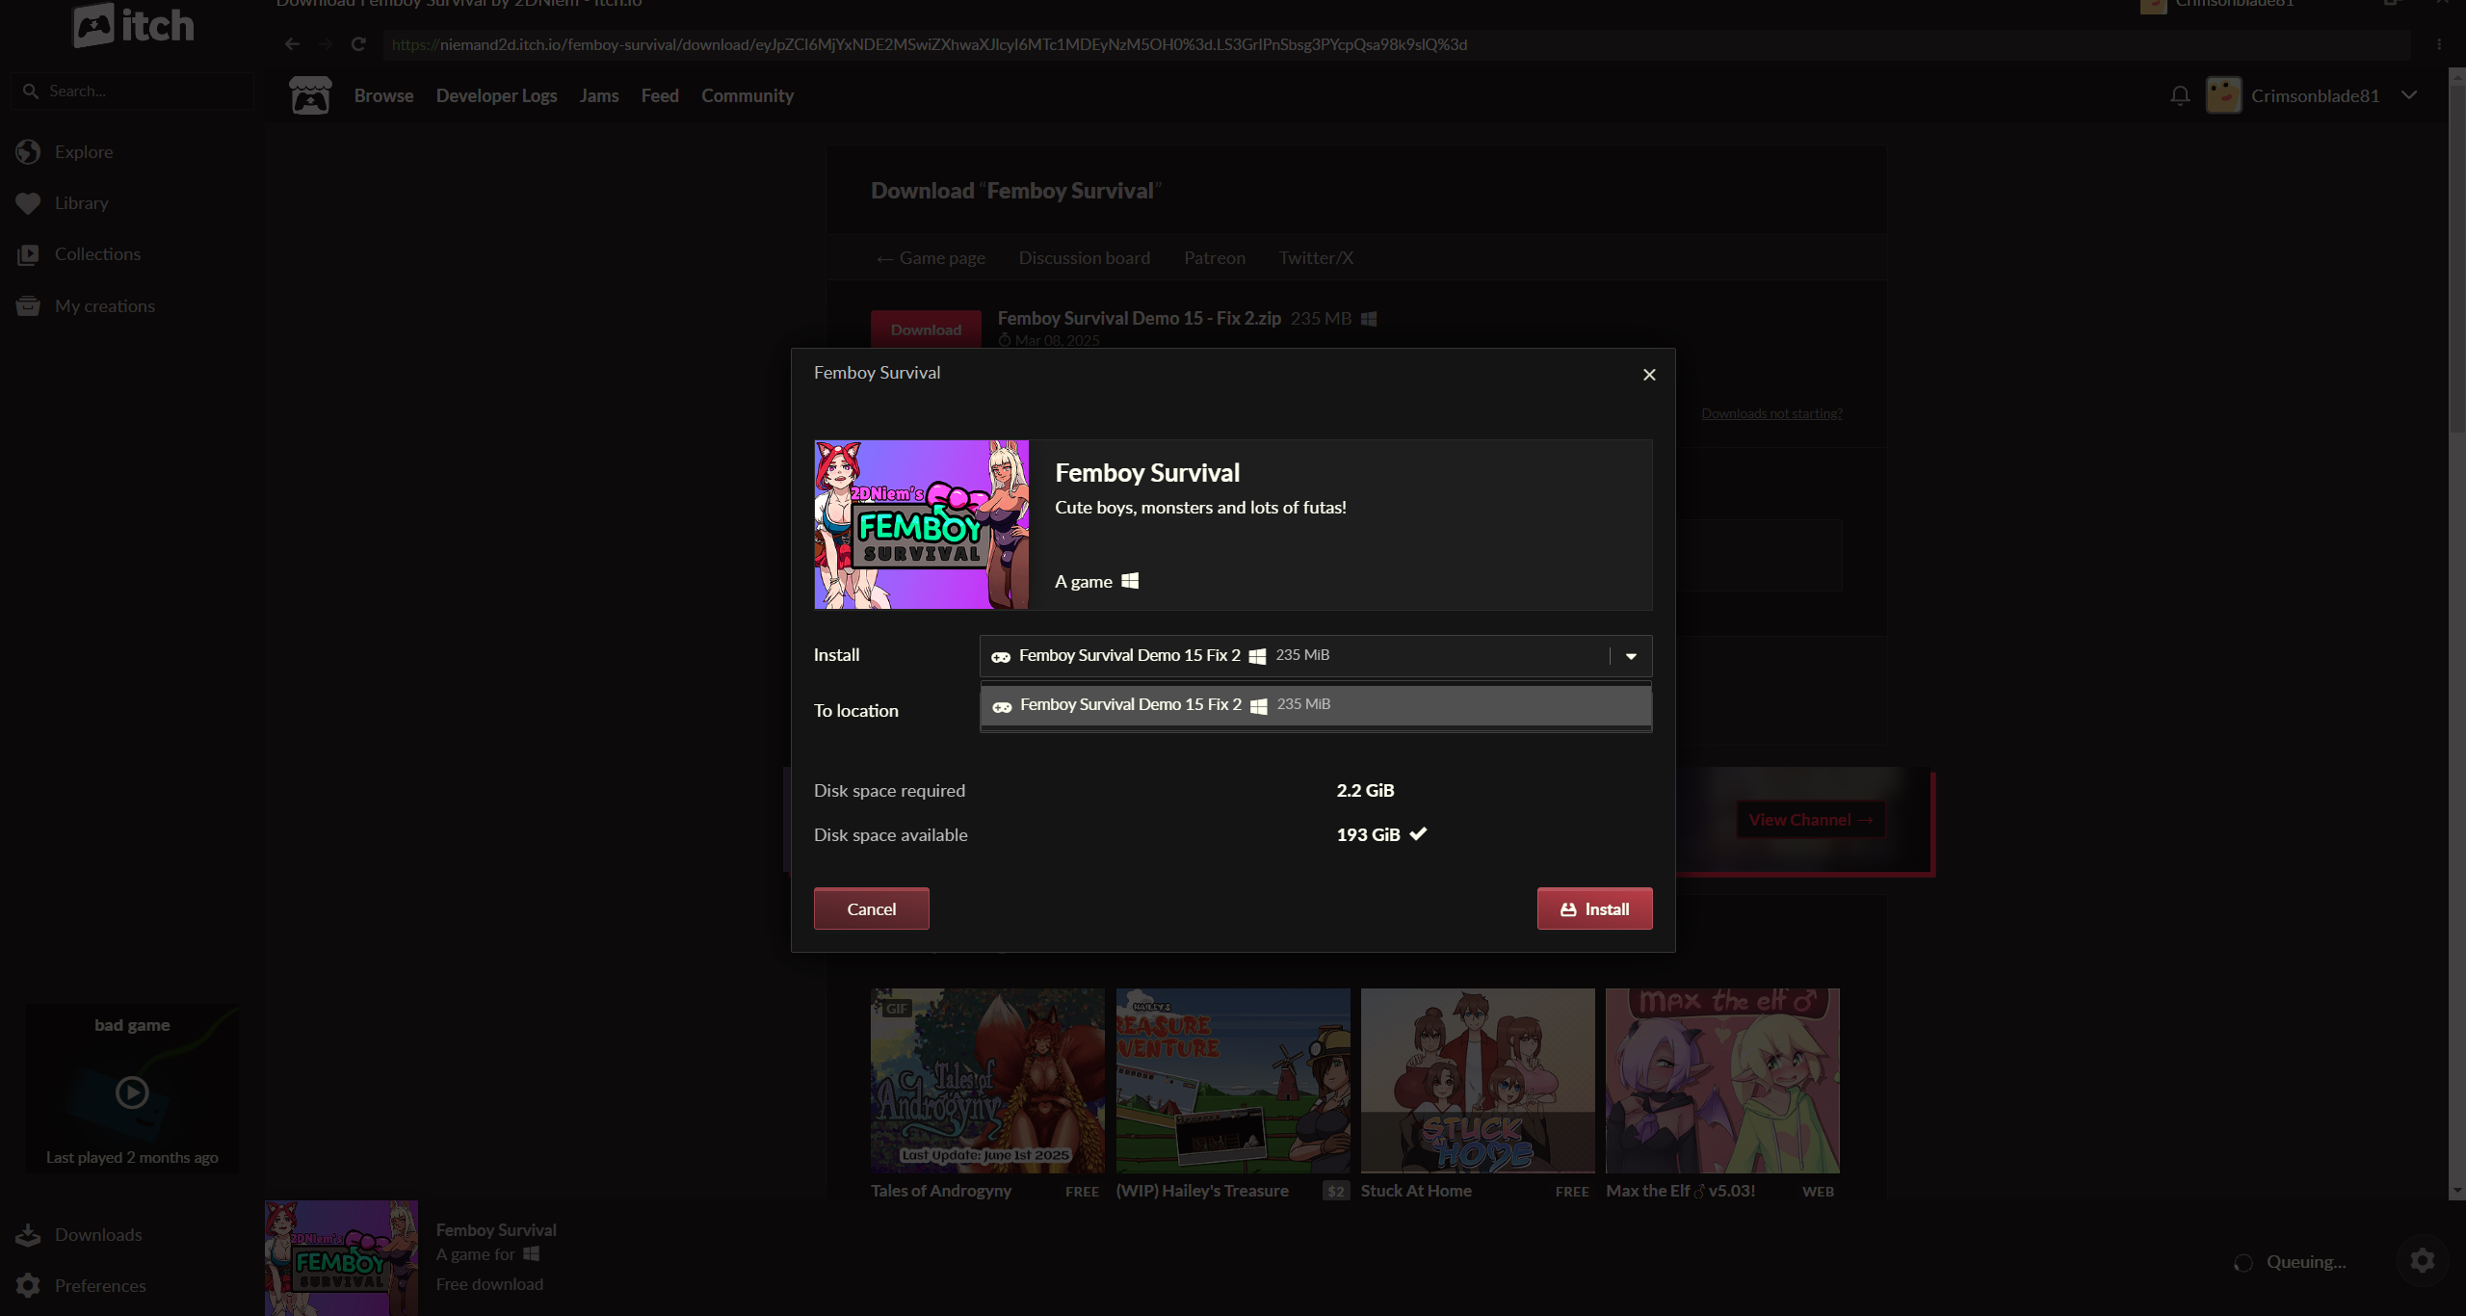Click the settings gear at bottom right
This screenshot has width=2466, height=1316.
(2423, 1260)
